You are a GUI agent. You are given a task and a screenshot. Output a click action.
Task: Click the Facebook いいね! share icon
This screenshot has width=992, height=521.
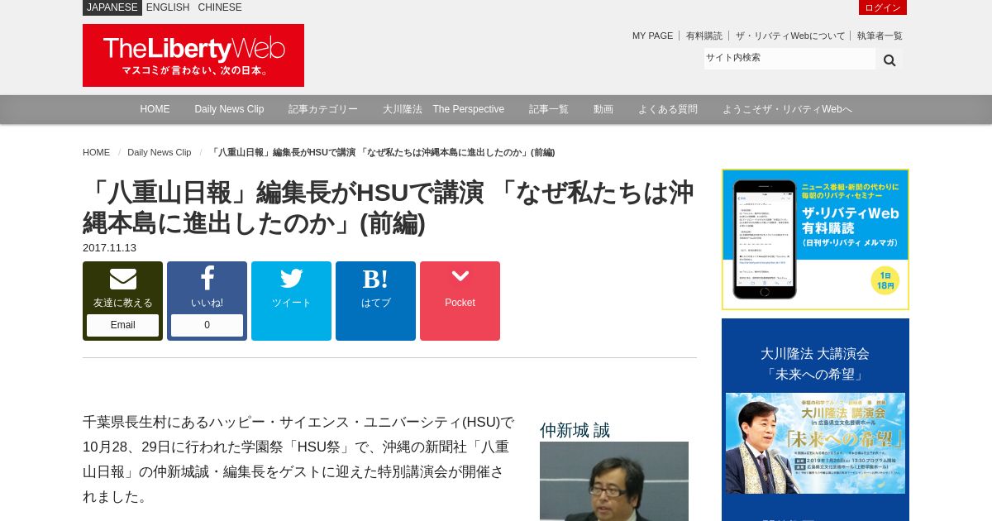coord(207,279)
